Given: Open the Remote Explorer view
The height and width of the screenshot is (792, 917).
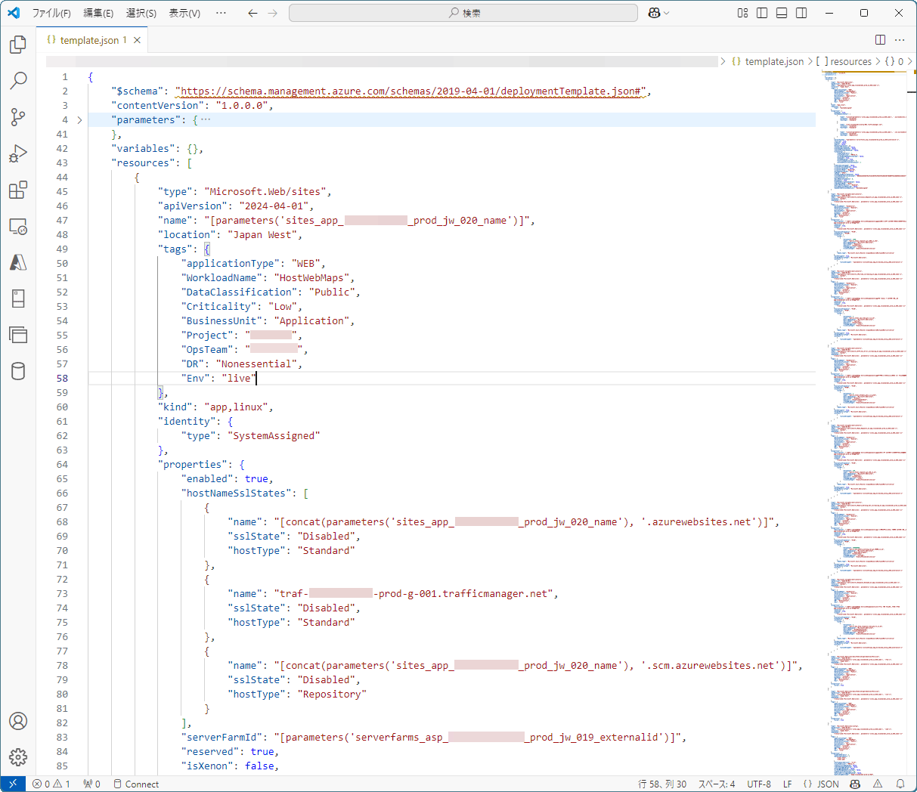Looking at the screenshot, I should (17, 226).
